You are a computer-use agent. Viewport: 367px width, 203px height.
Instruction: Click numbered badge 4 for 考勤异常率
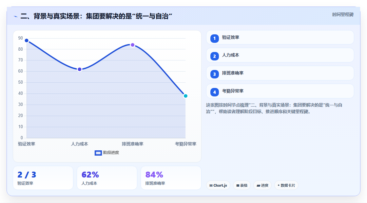tap(214, 92)
